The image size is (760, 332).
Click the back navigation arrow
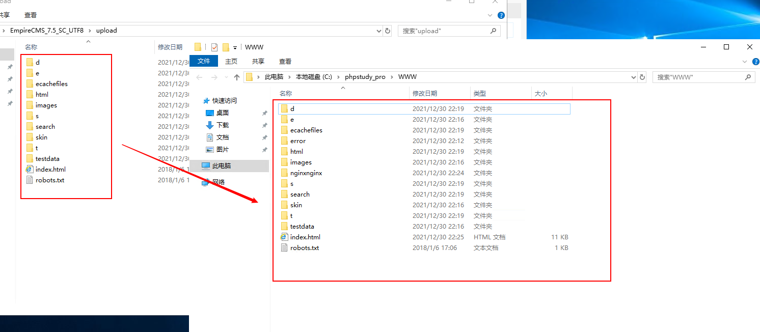tap(200, 77)
